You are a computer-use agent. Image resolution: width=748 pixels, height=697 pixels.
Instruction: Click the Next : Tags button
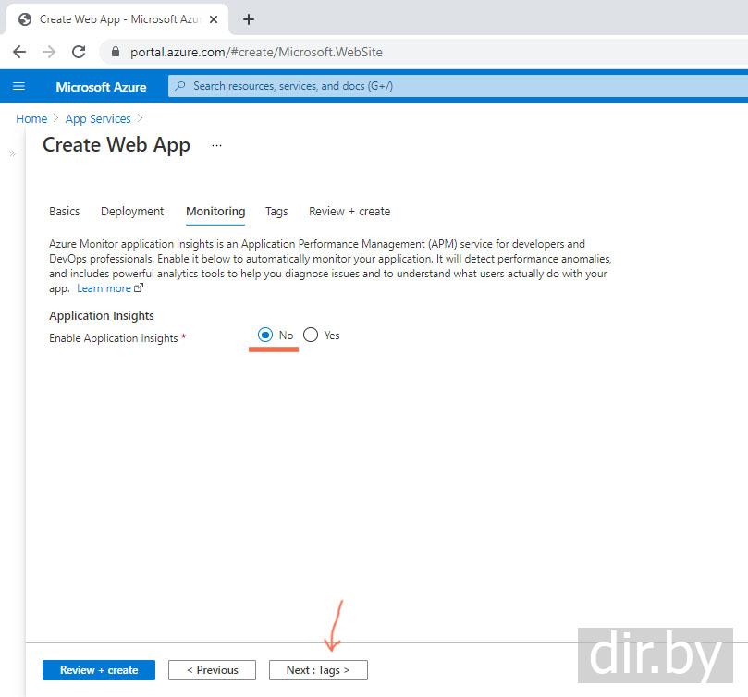click(x=318, y=670)
